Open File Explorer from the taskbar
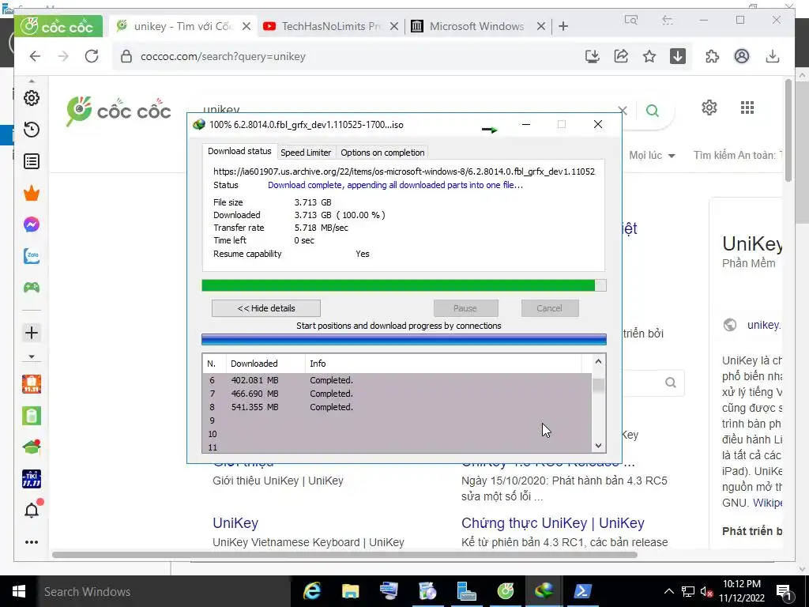Image resolution: width=809 pixels, height=607 pixels. coord(350,591)
